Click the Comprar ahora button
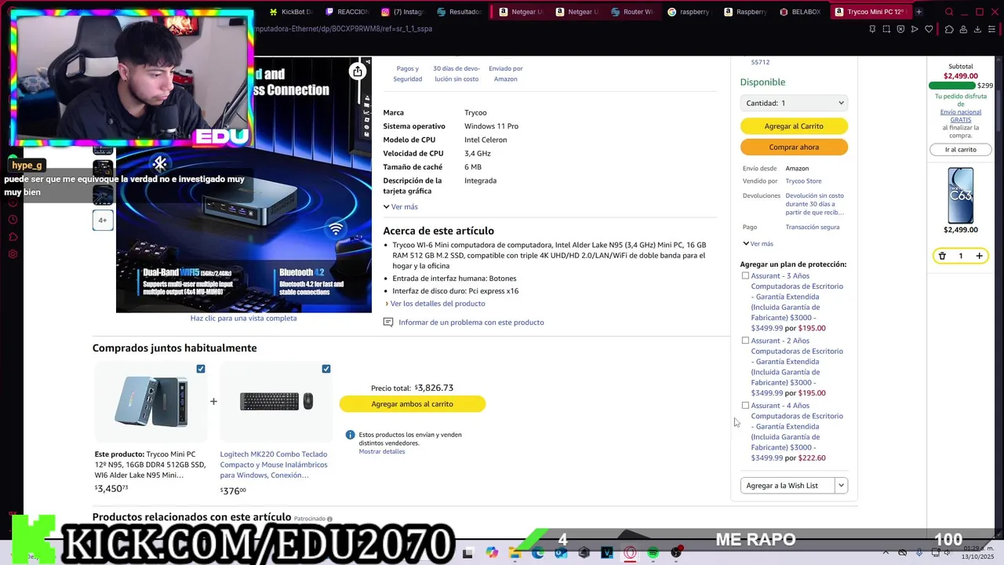Screen dimensions: 1004x565 [794, 147]
